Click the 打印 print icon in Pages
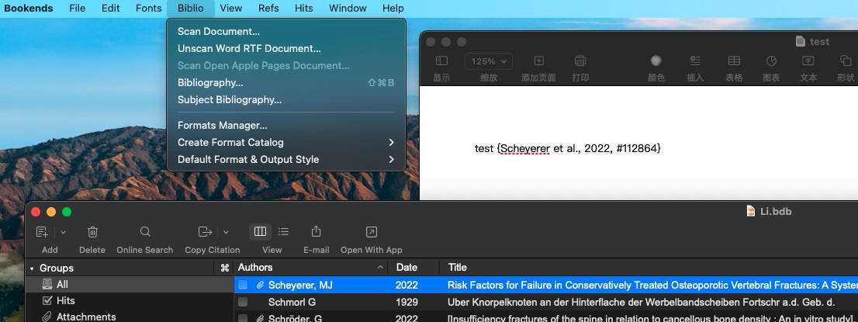Screen dimensions: 858x322 (580, 61)
